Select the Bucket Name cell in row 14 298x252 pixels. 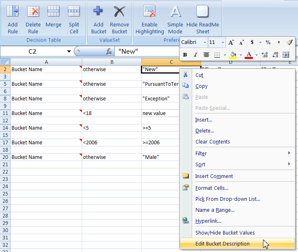click(x=46, y=128)
